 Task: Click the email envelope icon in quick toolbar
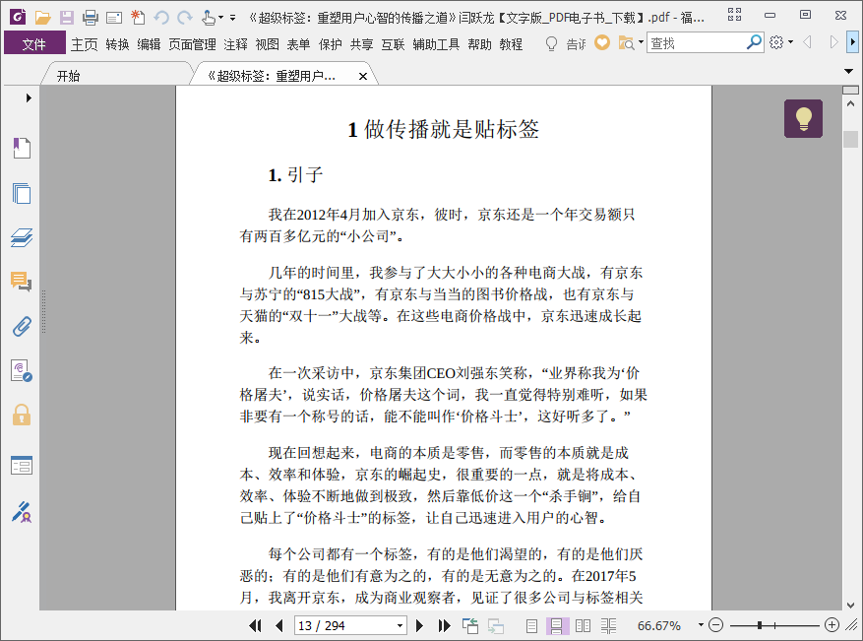point(114,18)
